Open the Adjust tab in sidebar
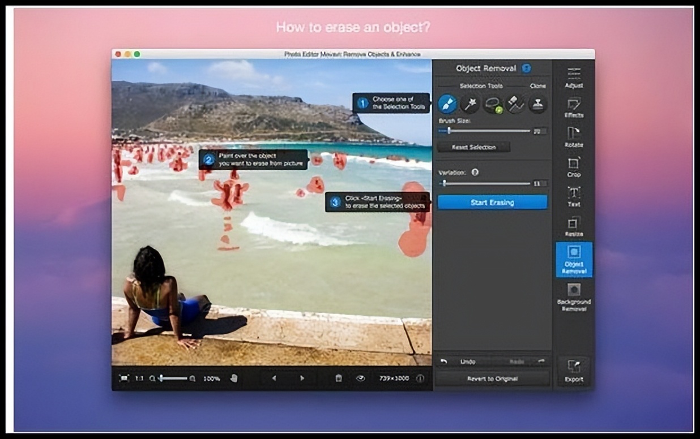 [x=574, y=76]
